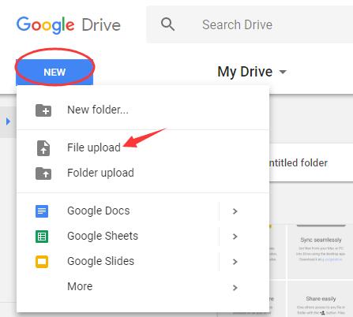This screenshot has width=353, height=317.
Task: Open the More submenu chevron
Action: click(235, 287)
